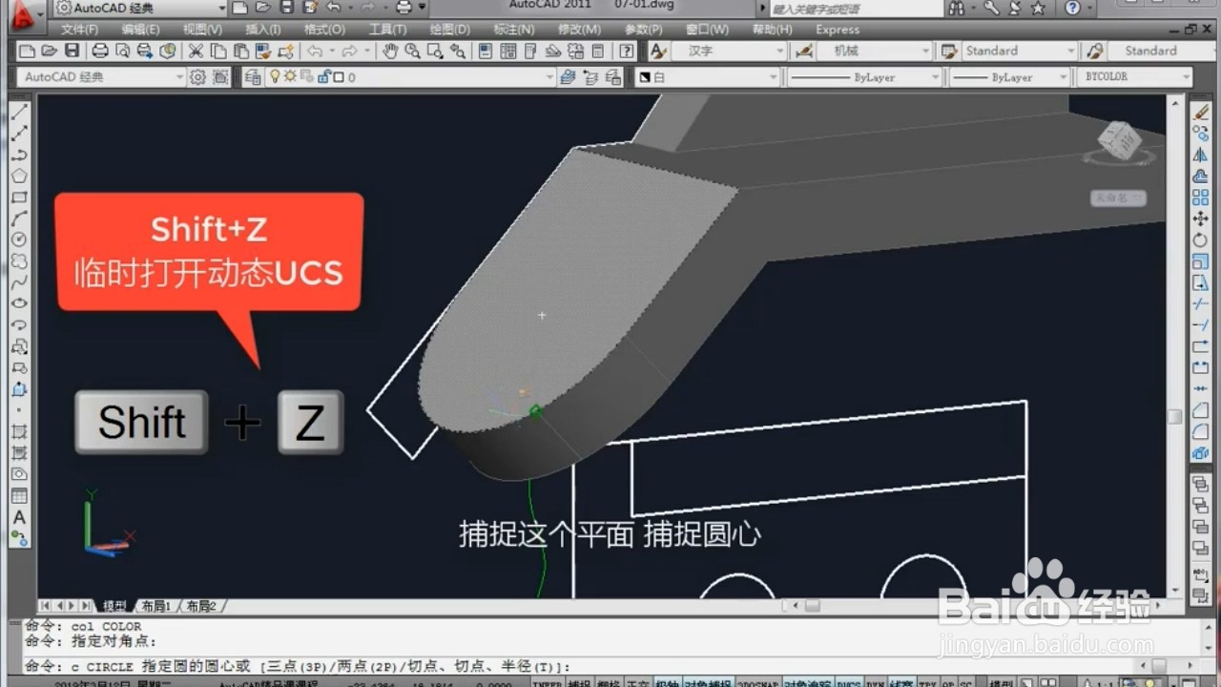Open the 文件(F) menu

click(79, 30)
